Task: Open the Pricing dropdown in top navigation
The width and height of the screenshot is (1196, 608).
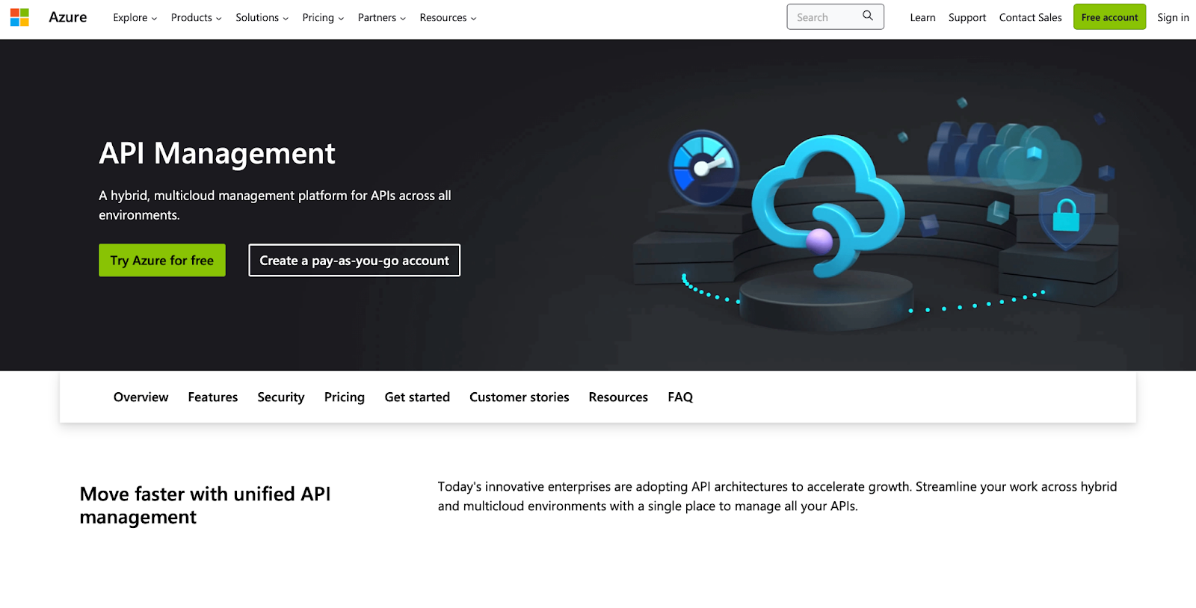Action: 323,18
